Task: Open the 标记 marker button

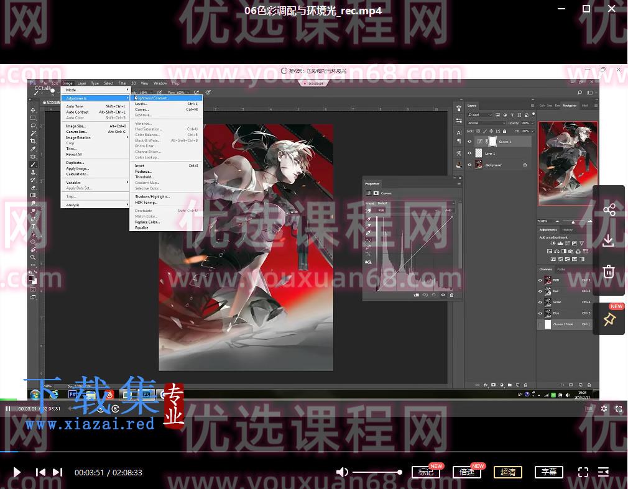Action: 426,472
